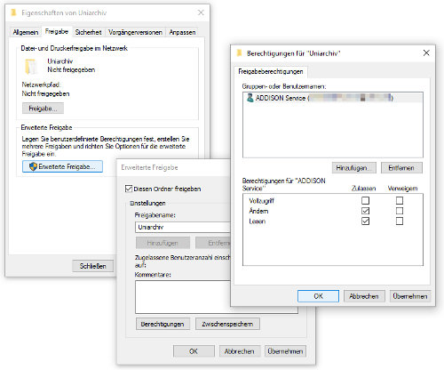Click Schließen in the properties window

tap(93, 266)
